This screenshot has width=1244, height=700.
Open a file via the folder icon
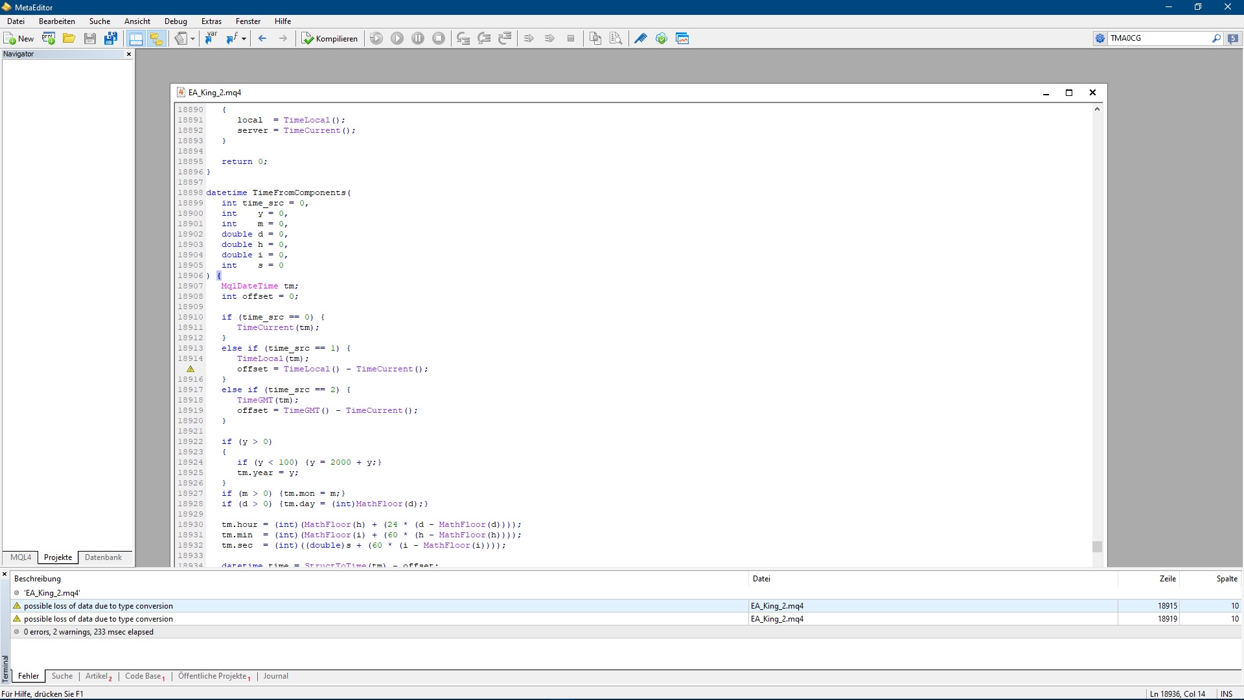coord(69,39)
